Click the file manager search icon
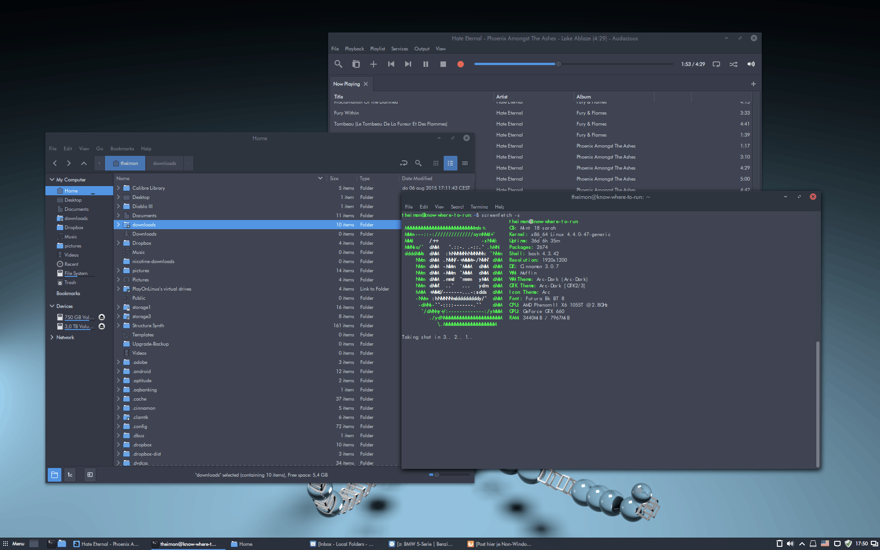The width and height of the screenshot is (880, 550). [x=418, y=163]
